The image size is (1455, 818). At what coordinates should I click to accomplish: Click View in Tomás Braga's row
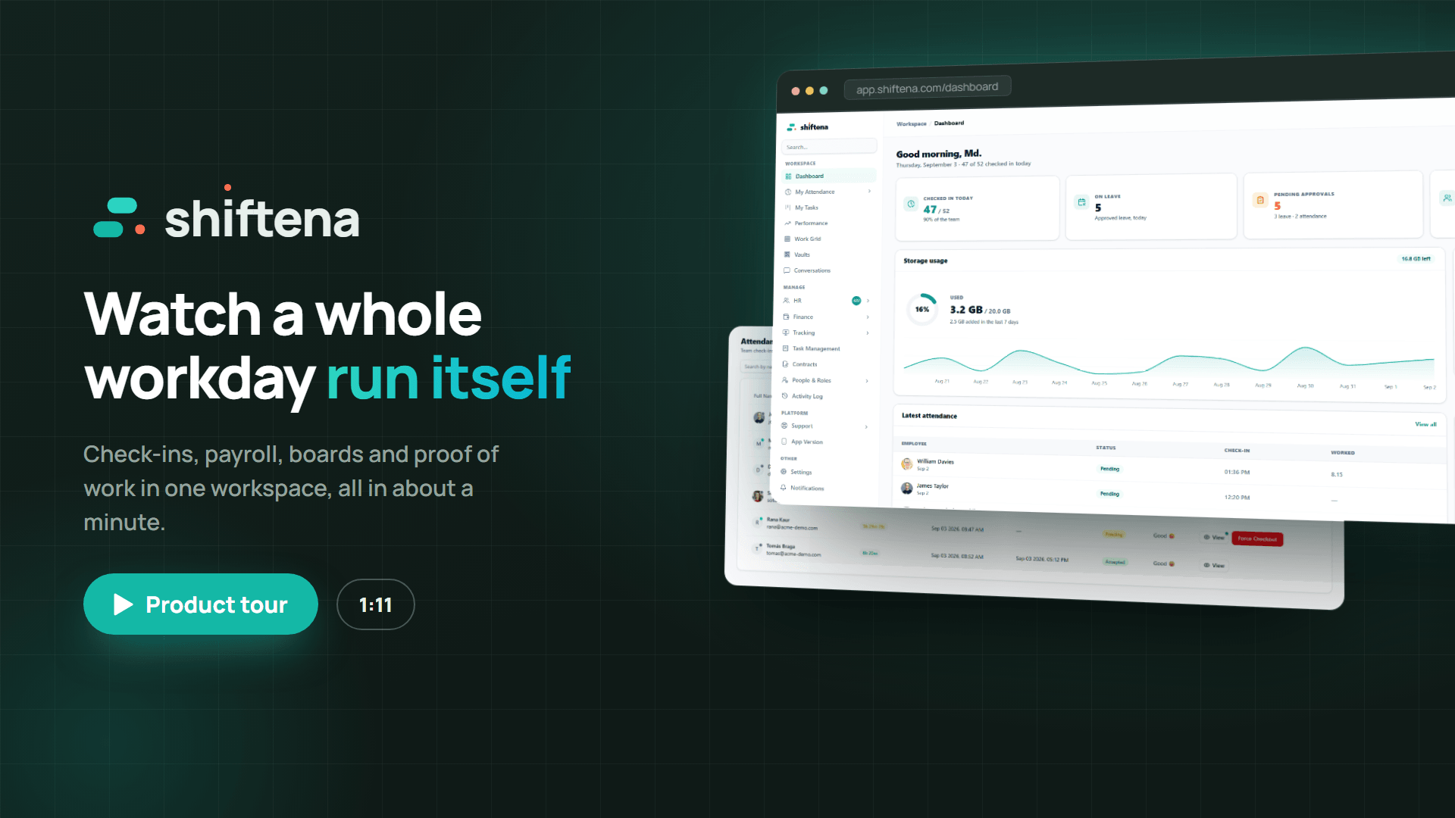tap(1214, 565)
